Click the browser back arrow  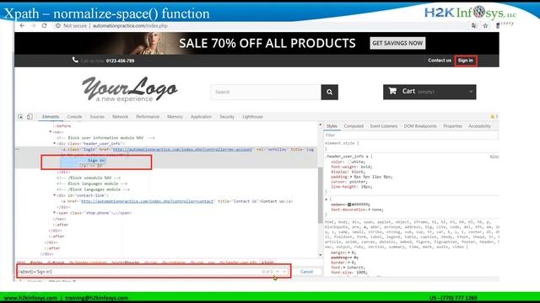[22, 26]
